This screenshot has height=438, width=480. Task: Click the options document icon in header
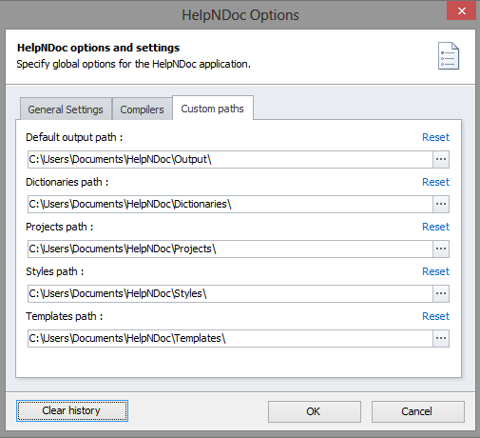[449, 56]
